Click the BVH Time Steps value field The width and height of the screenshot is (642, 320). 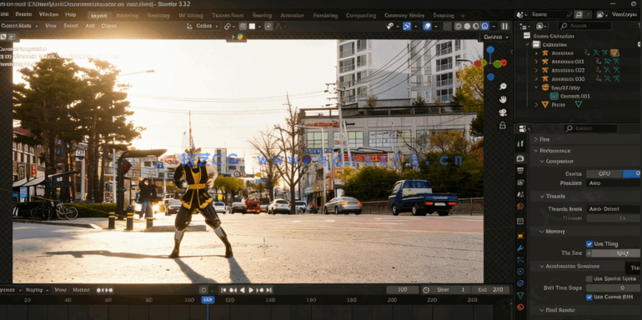point(613,287)
